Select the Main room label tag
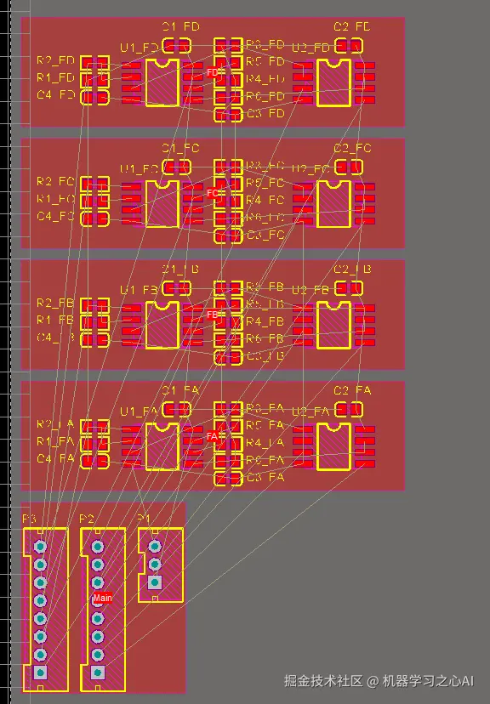 tap(102, 598)
